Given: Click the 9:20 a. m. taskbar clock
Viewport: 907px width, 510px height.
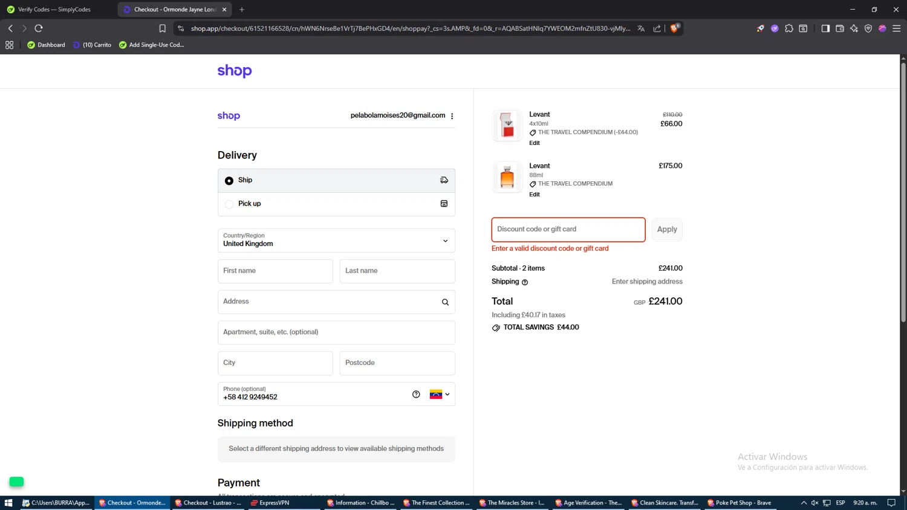Looking at the screenshot, I should (865, 503).
